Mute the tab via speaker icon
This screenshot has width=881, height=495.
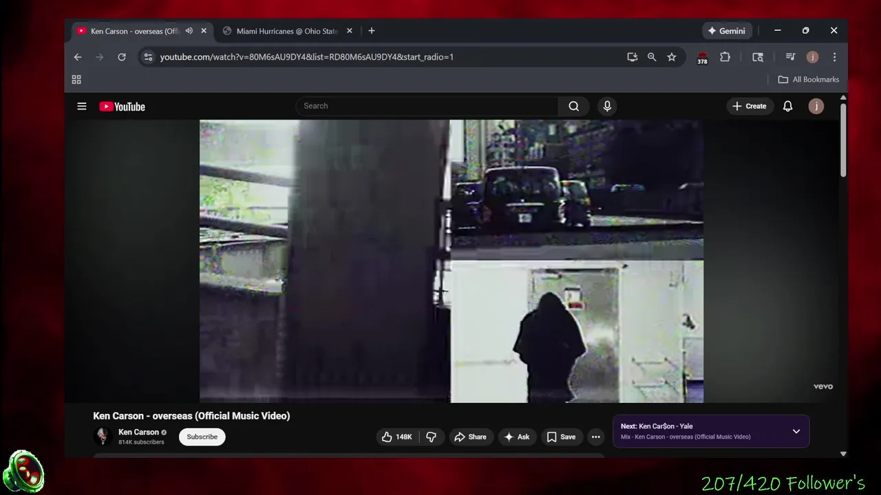coord(189,31)
